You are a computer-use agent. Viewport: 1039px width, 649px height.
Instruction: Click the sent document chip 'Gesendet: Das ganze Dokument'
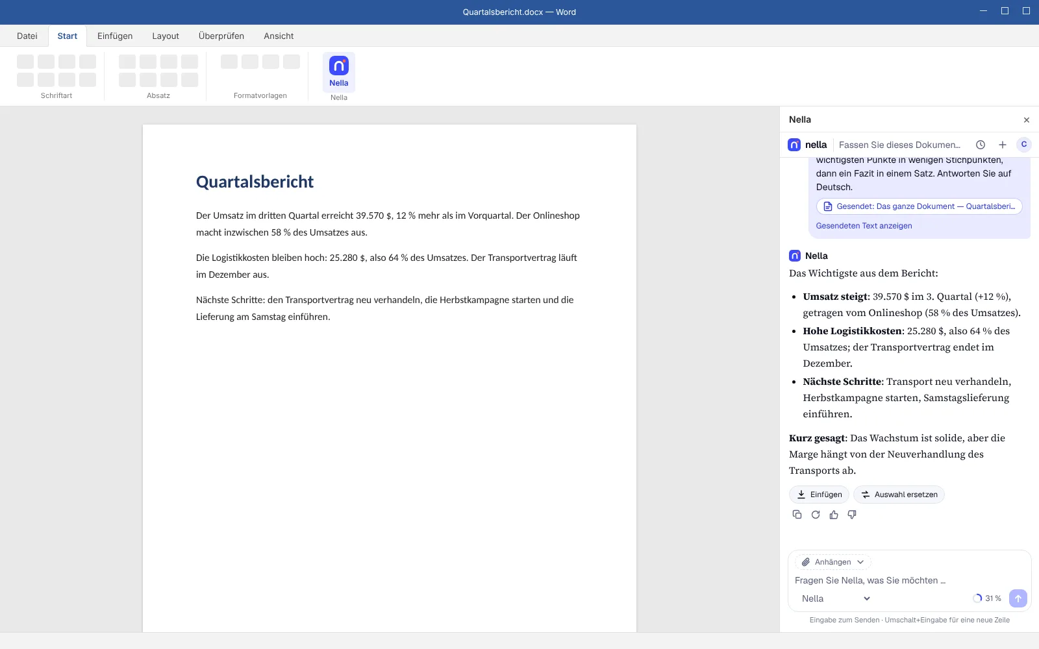(x=919, y=206)
